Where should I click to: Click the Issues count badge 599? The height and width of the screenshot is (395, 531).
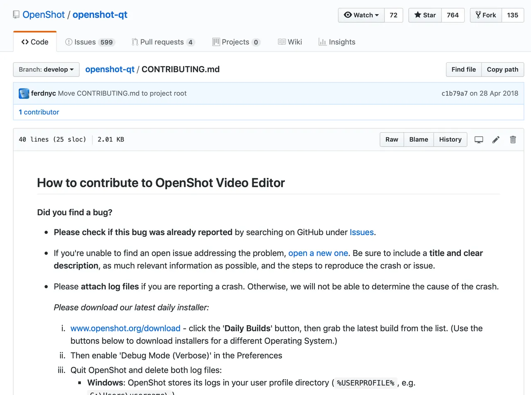click(107, 42)
